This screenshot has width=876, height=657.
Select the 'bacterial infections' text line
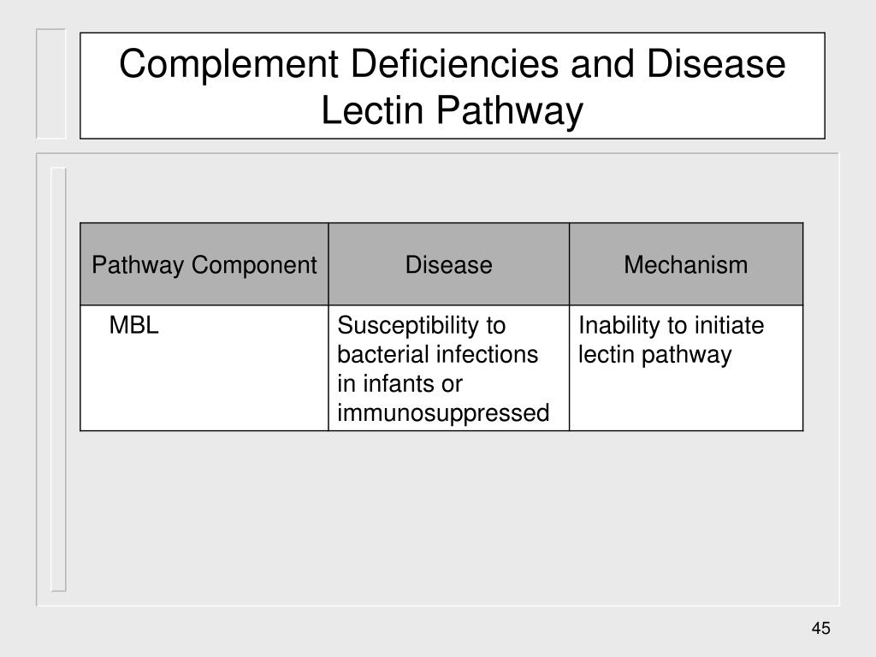pyautogui.click(x=437, y=355)
